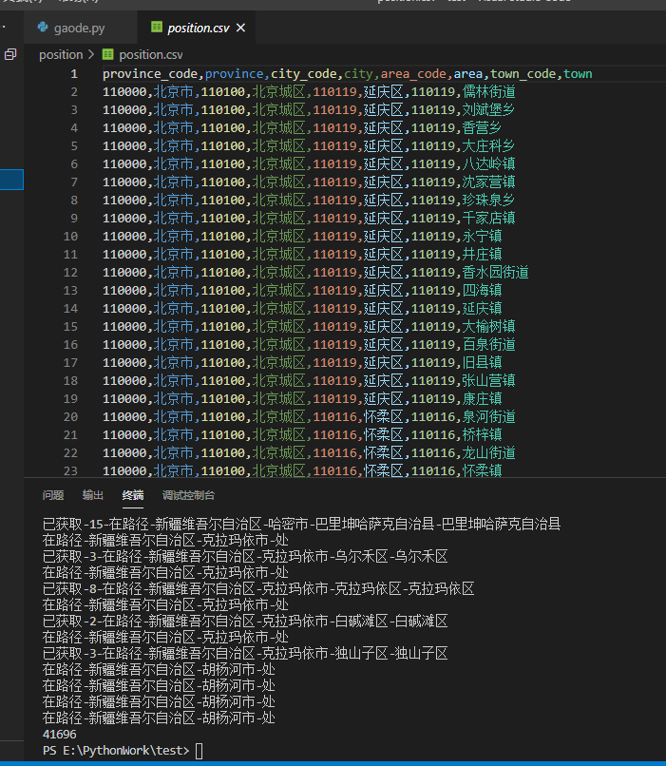Click the CSV icon in the breadcrumb
666x766 pixels.
(108, 54)
